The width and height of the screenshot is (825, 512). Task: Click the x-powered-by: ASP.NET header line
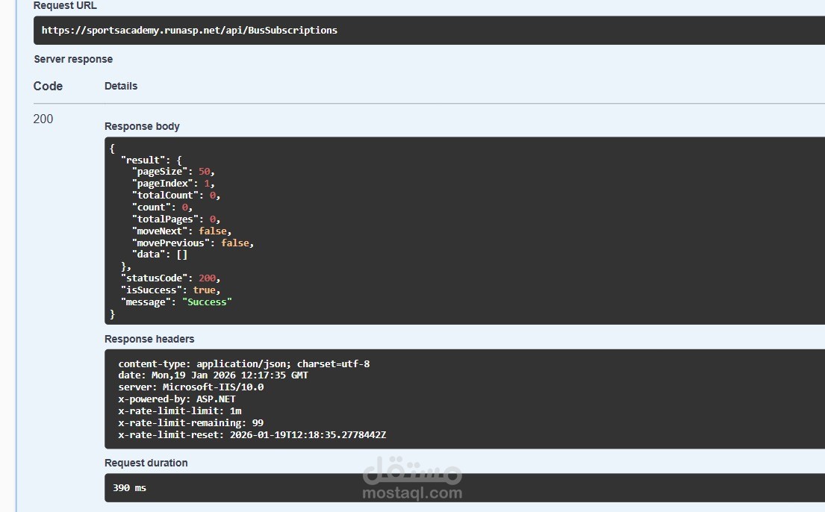pyautogui.click(x=177, y=399)
